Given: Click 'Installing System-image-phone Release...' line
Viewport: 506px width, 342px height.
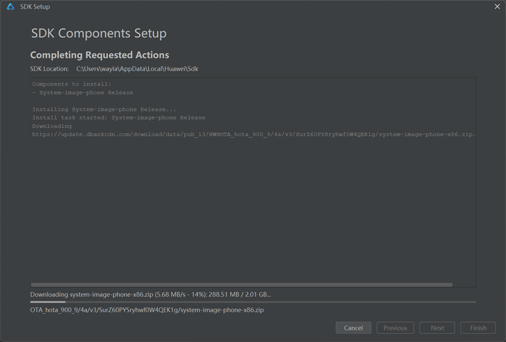Looking at the screenshot, I should 104,109.
